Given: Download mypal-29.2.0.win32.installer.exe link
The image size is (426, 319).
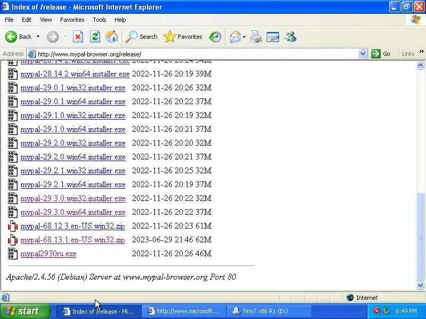Looking at the screenshot, I should (73, 143).
